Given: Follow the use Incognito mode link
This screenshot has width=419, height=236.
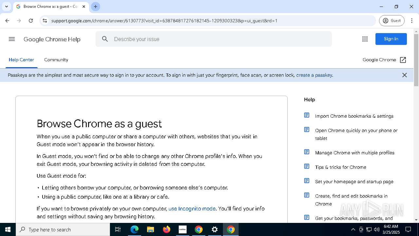Looking at the screenshot, I should tap(192, 209).
